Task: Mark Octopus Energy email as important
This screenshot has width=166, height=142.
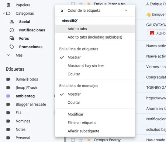Action: pyautogui.click(x=89, y=140)
